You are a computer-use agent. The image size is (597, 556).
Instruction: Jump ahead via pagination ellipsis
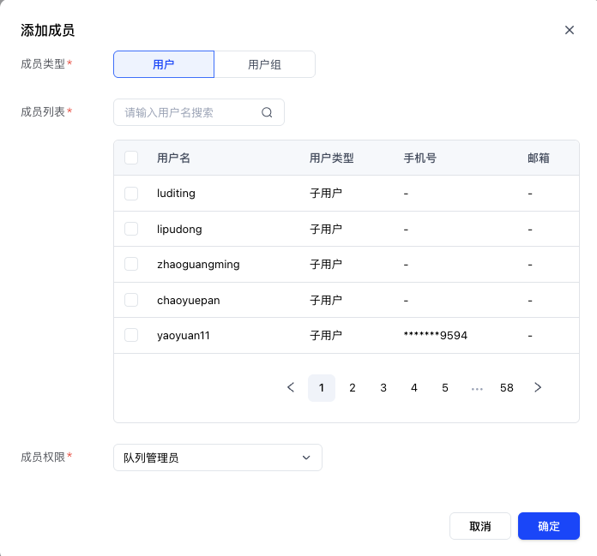click(x=477, y=388)
